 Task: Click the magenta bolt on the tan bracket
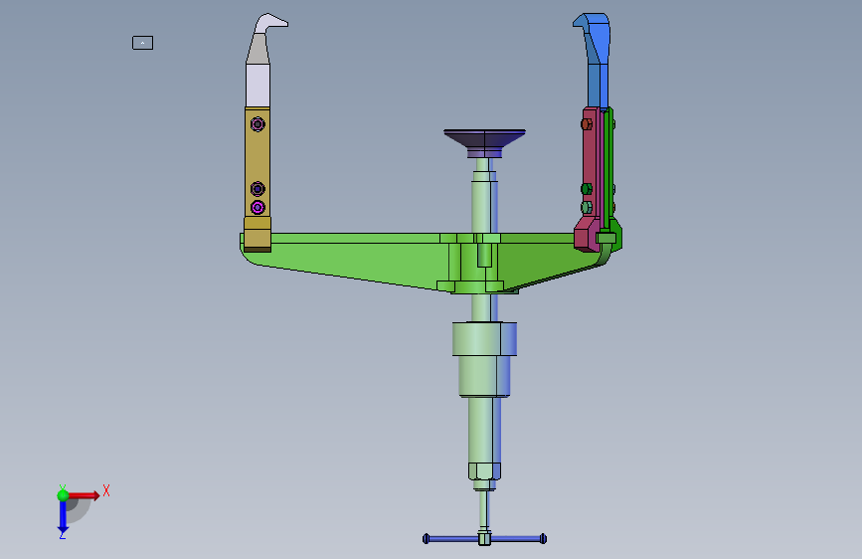[258, 208]
